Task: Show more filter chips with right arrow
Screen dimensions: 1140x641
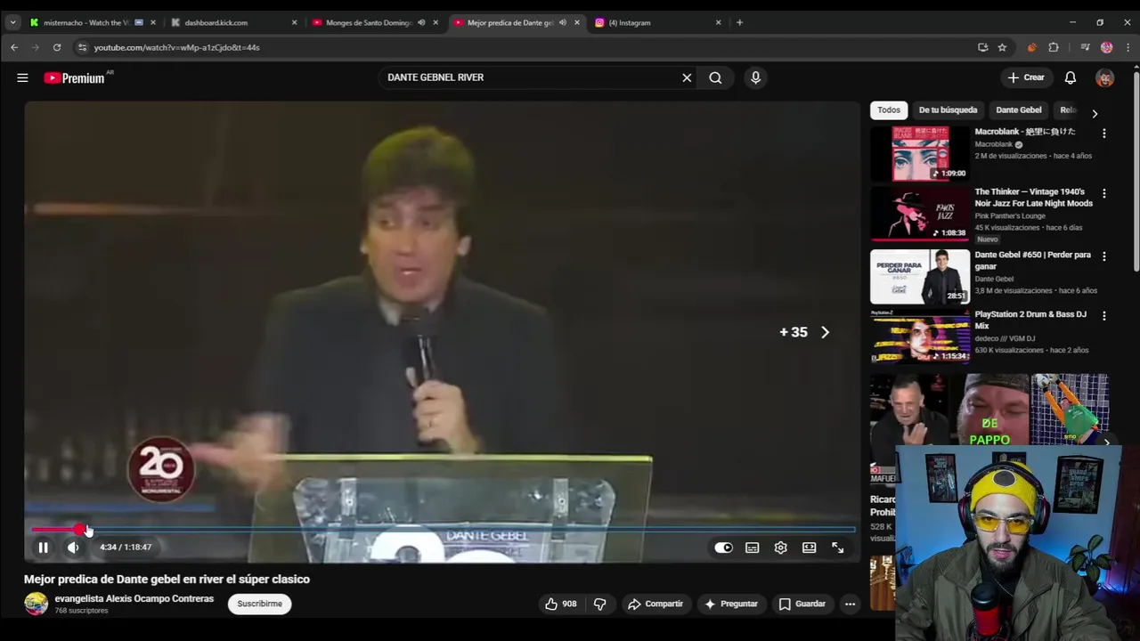Action: pyautogui.click(x=1095, y=114)
